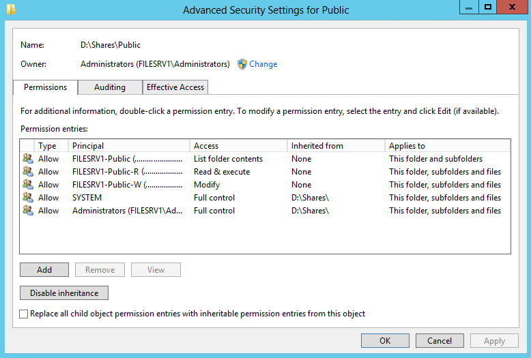Click the Change owner link
This screenshot has height=358, width=531.
263,64
